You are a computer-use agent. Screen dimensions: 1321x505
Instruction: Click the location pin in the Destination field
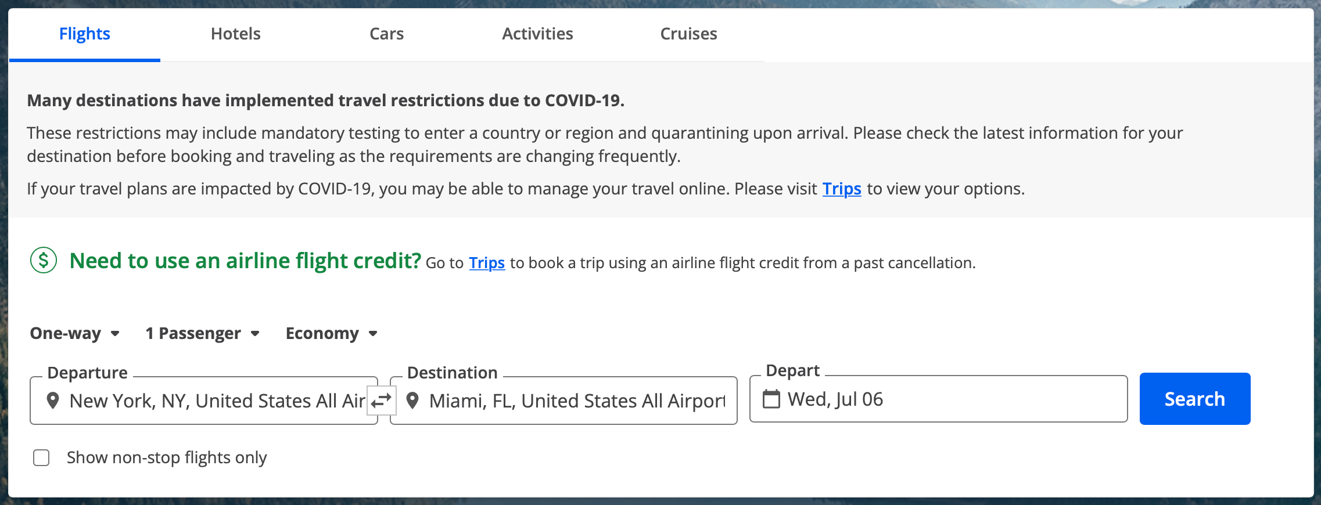413,400
